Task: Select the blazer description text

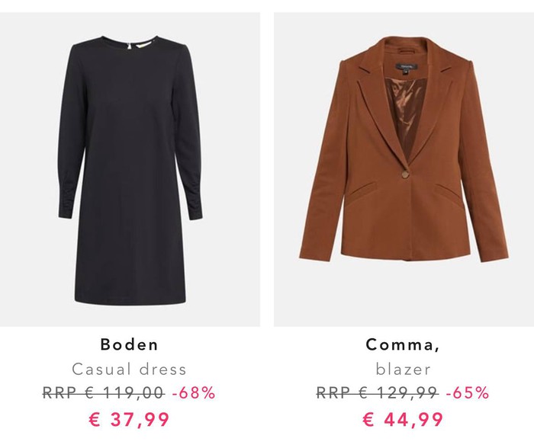Action: 404,370
